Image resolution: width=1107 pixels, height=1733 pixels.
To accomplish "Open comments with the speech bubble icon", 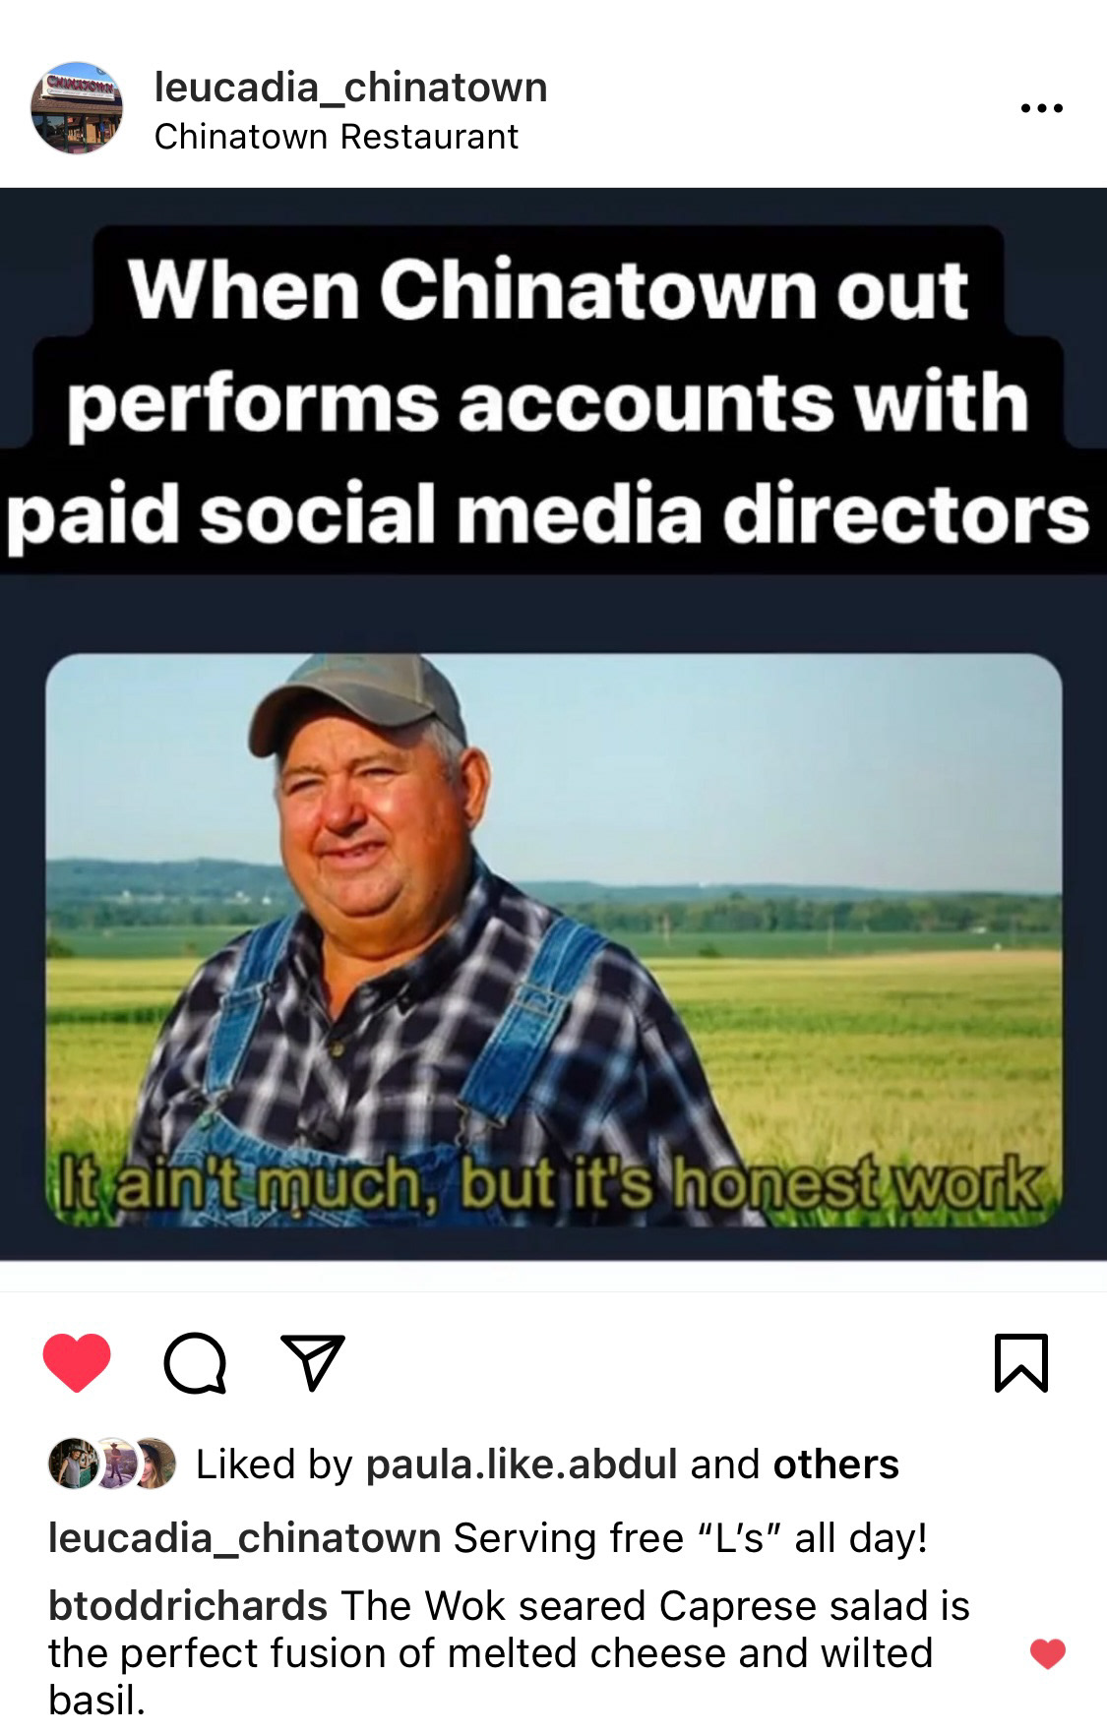I will pos(195,1363).
